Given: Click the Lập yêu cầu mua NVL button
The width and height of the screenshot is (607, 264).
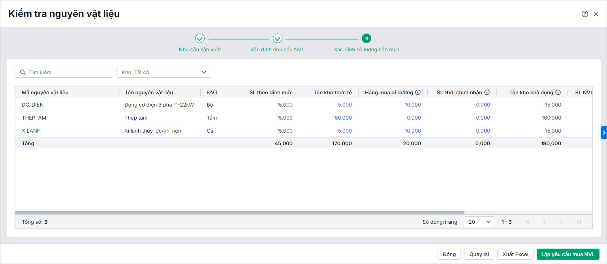Looking at the screenshot, I should click(568, 254).
